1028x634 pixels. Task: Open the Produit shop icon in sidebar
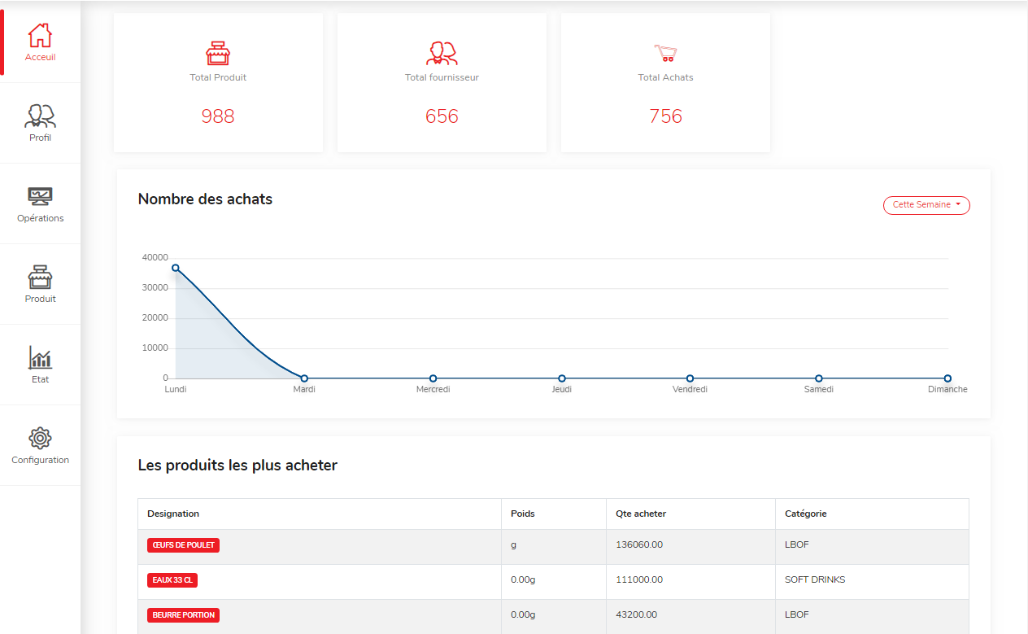pyautogui.click(x=40, y=277)
